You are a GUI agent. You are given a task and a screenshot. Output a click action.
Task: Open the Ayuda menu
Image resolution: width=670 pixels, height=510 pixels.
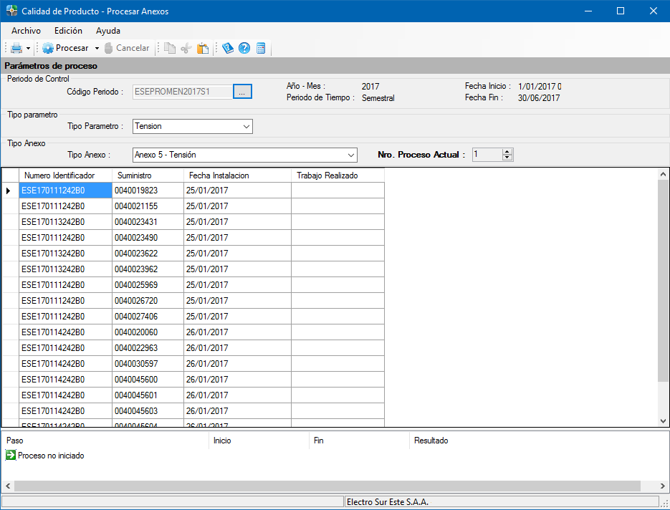[x=108, y=31]
